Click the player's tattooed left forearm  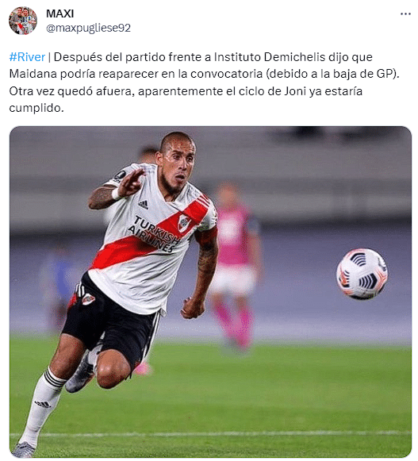click(207, 267)
